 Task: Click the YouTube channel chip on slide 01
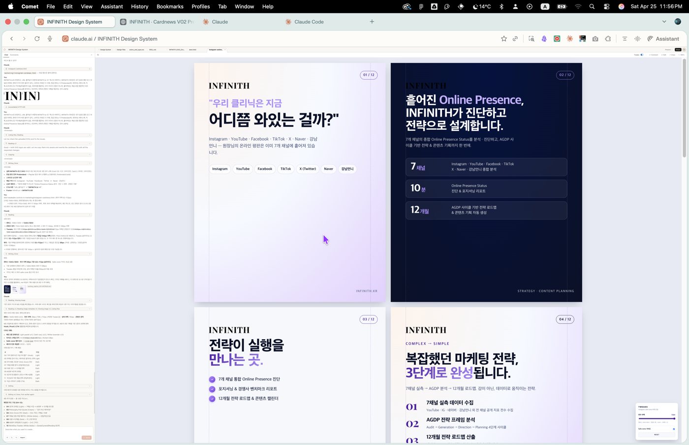[243, 169]
